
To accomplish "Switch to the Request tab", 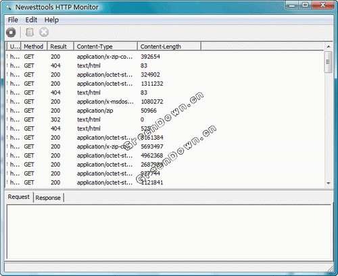I will click(19, 197).
